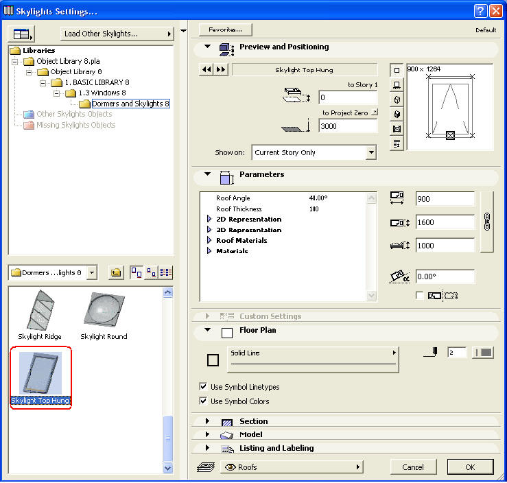Click the next skylight arrow button
Viewport: 507px width, 483px height.
[220, 70]
